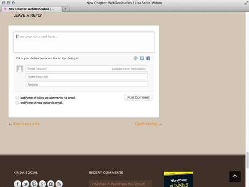Screen dimensions: 249x187
Task: Open the WordPress for Dummies book cover
Action: 178,179
